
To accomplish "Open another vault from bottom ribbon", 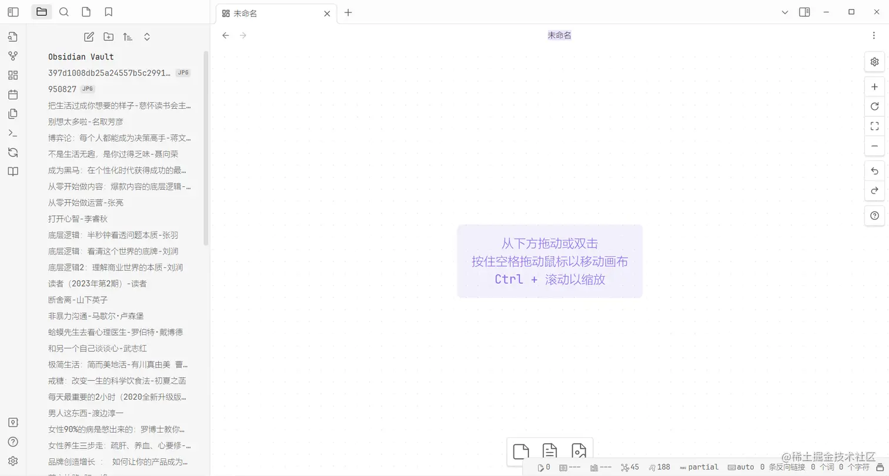I will [13, 423].
